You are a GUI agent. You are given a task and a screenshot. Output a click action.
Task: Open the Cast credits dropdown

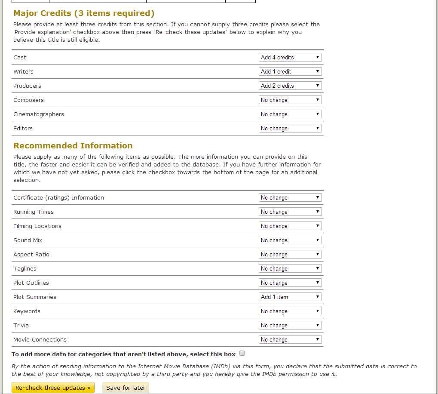(290, 57)
